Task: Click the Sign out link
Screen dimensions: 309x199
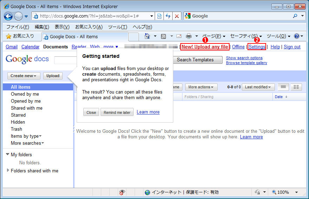Action: pyautogui.click(x=292, y=47)
